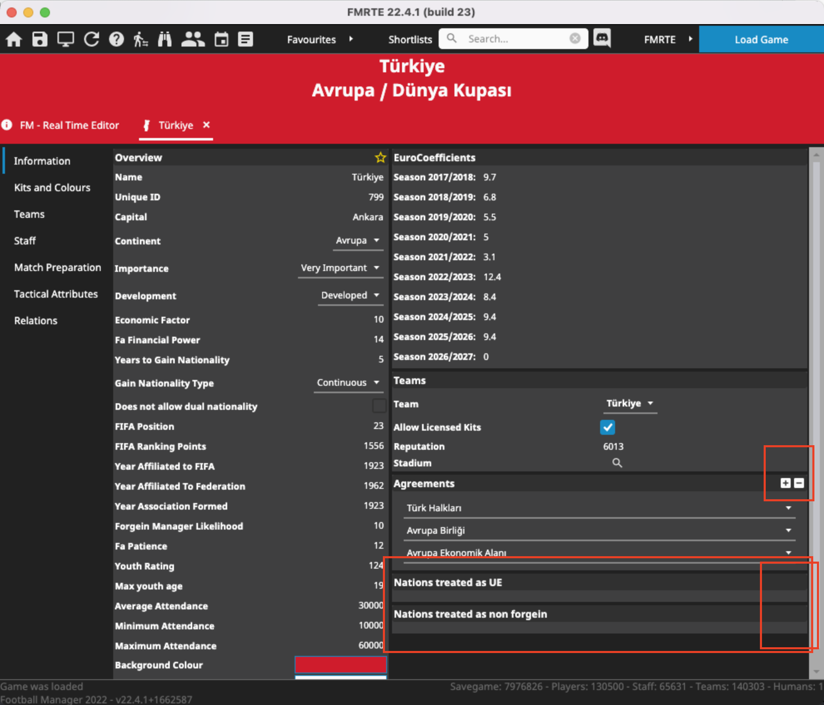Add agreement with plus icon
Image resolution: width=824 pixels, height=705 pixels.
click(785, 483)
